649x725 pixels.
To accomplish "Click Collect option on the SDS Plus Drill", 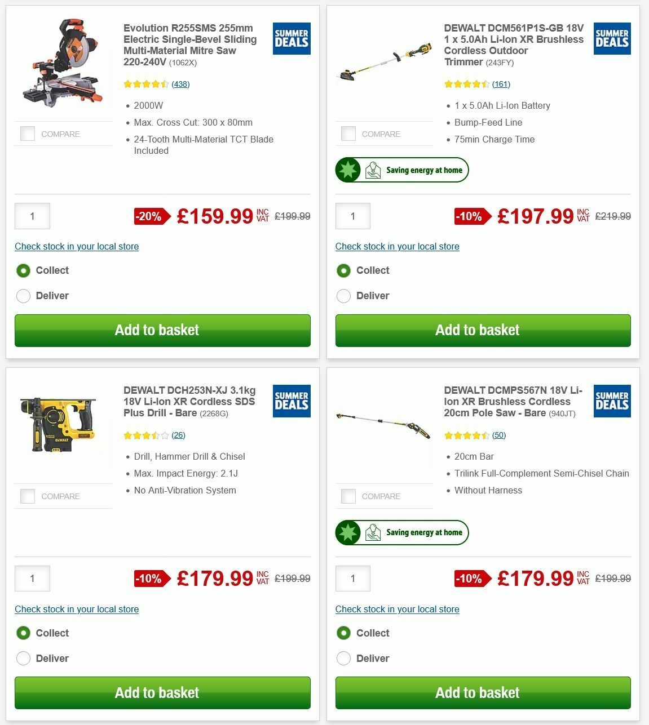I will coord(23,633).
